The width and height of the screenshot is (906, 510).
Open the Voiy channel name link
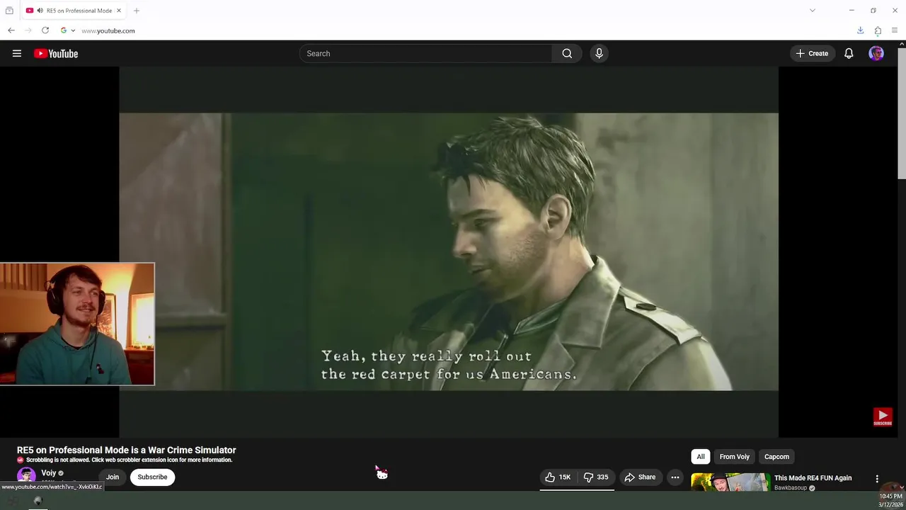[x=49, y=472]
